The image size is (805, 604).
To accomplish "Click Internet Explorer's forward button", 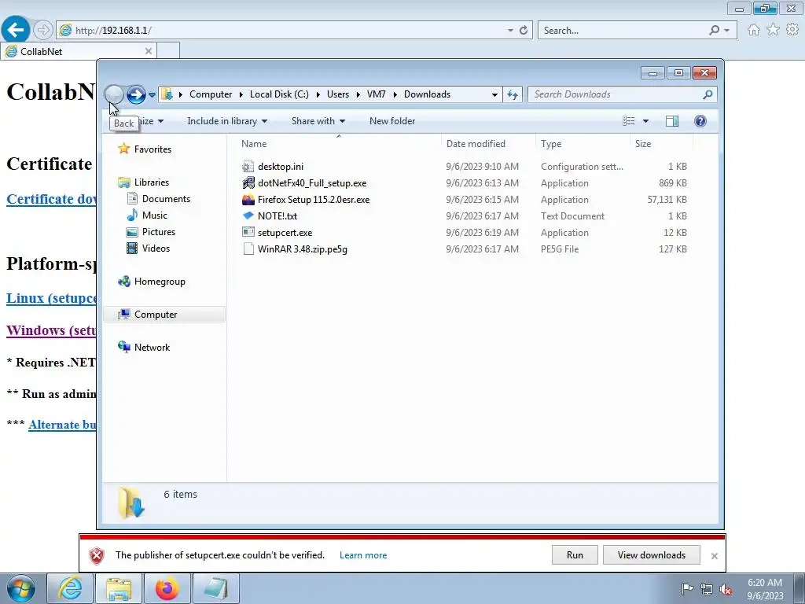I will [x=43, y=31].
